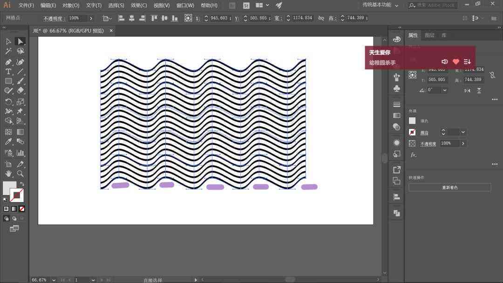
Task: Select the Scale tool
Action: tap(20, 102)
